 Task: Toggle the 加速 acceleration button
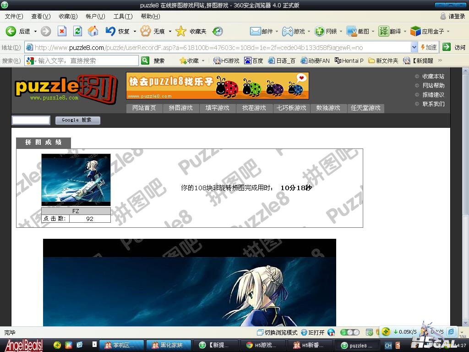[x=429, y=47]
